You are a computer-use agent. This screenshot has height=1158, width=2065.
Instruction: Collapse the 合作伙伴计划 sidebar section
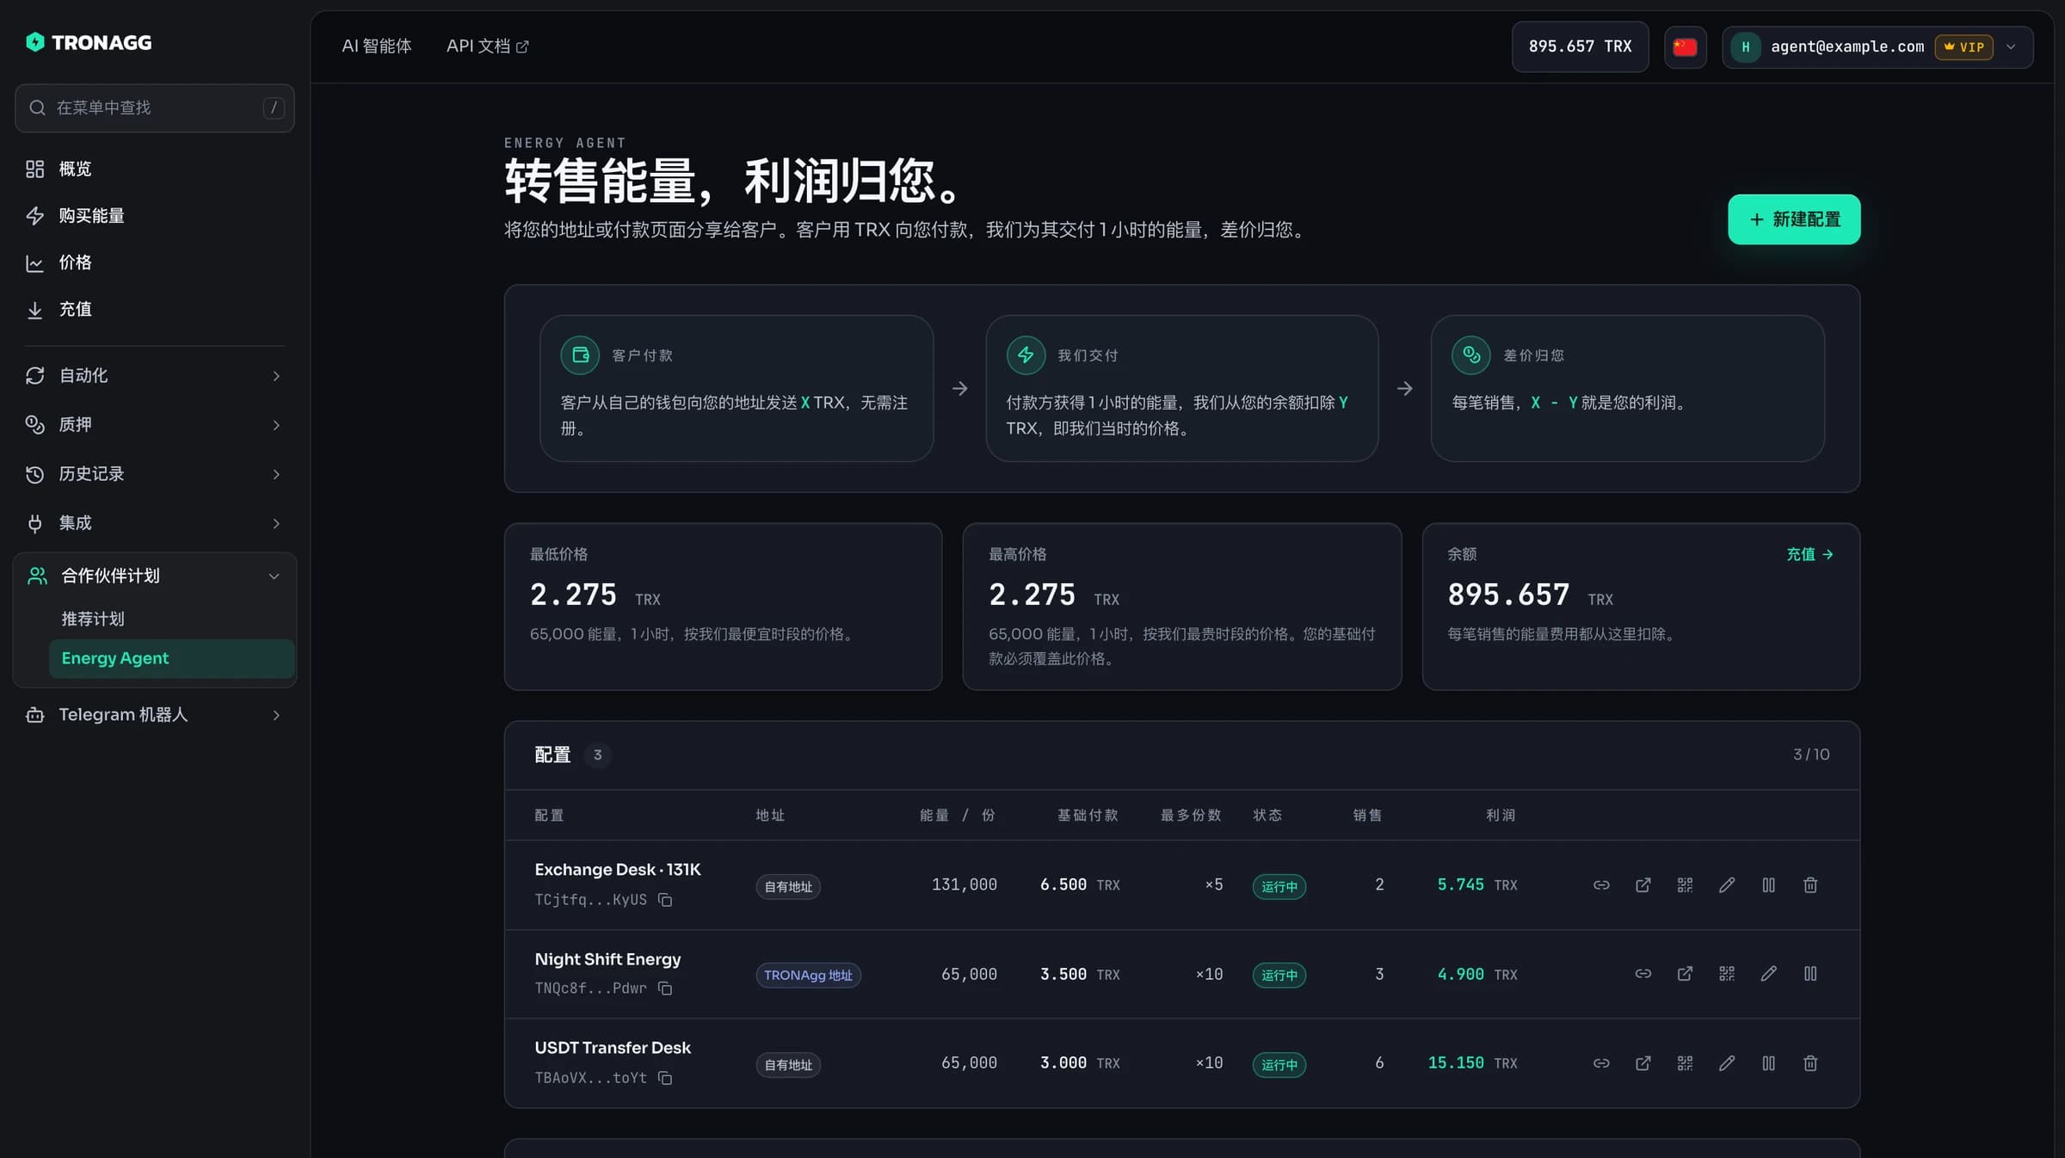pos(155,576)
